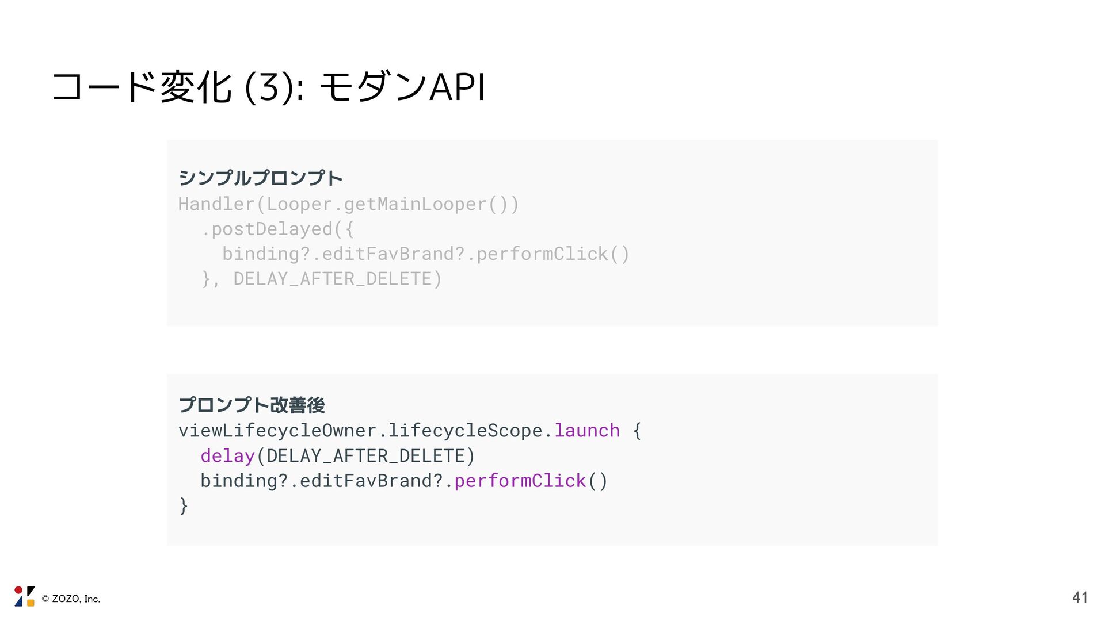Viewport: 1105px width, 621px height.
Task: Click the slide title コード変化 (3): モダンAPI
Action: [268, 87]
